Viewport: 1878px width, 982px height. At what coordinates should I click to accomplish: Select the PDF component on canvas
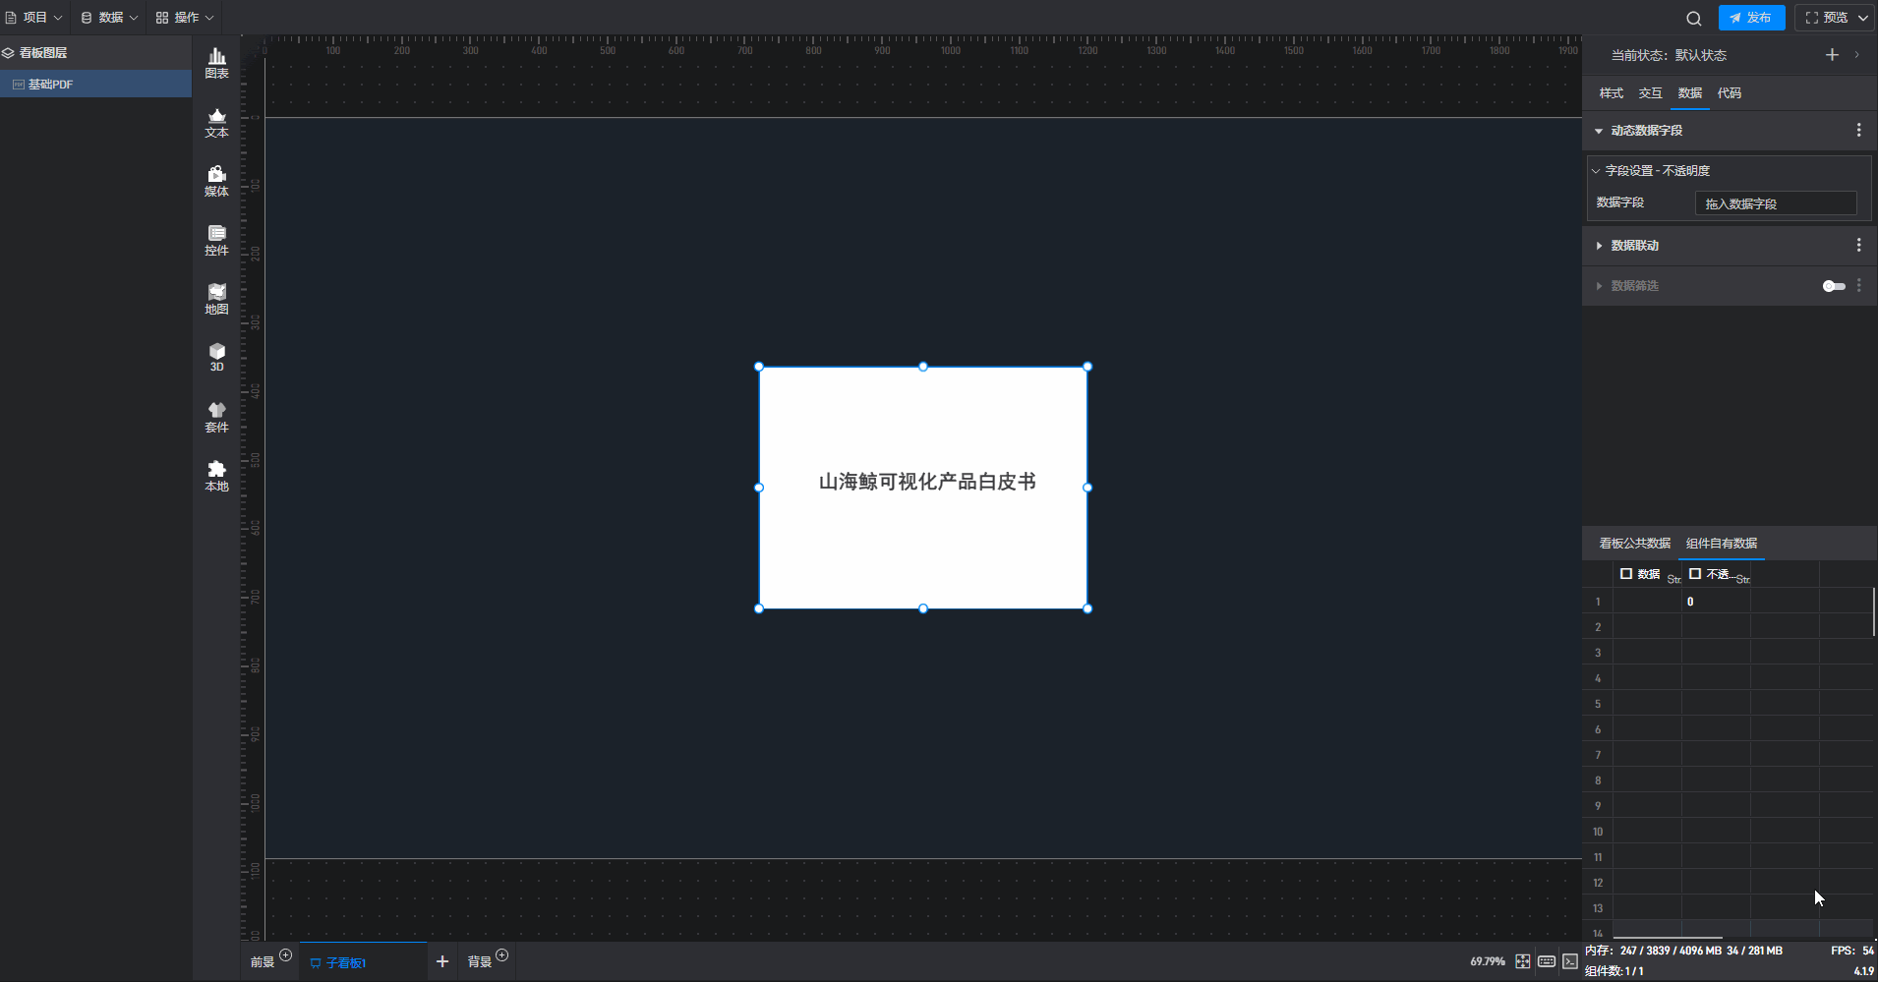click(x=923, y=488)
